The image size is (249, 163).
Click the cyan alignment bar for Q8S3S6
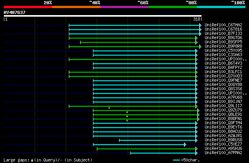(144, 89)
